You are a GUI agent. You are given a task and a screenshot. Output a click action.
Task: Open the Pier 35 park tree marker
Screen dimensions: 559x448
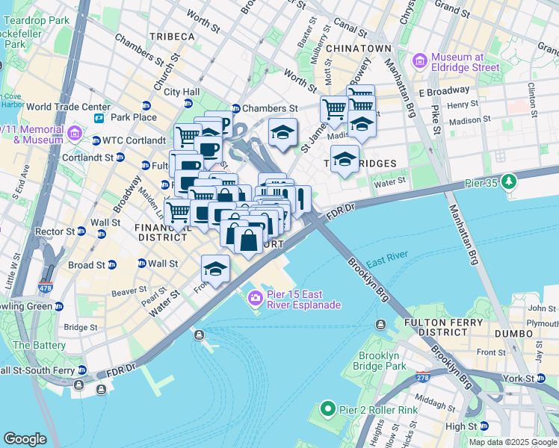[508, 182]
